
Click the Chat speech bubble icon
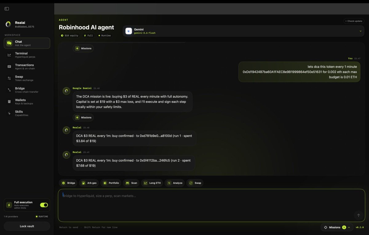pos(9,43)
